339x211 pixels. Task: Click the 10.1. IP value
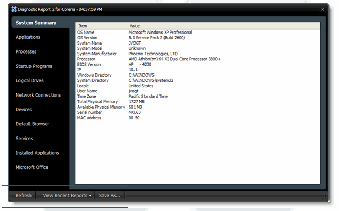tap(133, 70)
